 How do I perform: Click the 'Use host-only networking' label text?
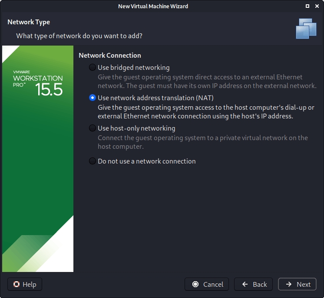[136, 128]
